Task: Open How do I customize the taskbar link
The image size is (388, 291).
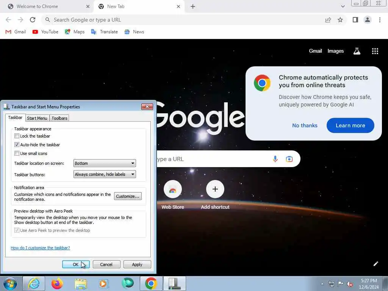Action: click(x=40, y=248)
